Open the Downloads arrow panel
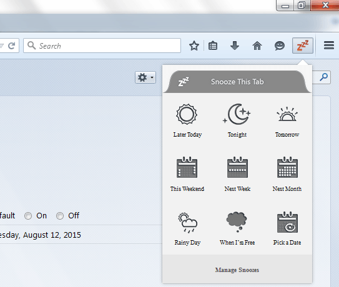The width and height of the screenshot is (339, 287). pos(235,46)
